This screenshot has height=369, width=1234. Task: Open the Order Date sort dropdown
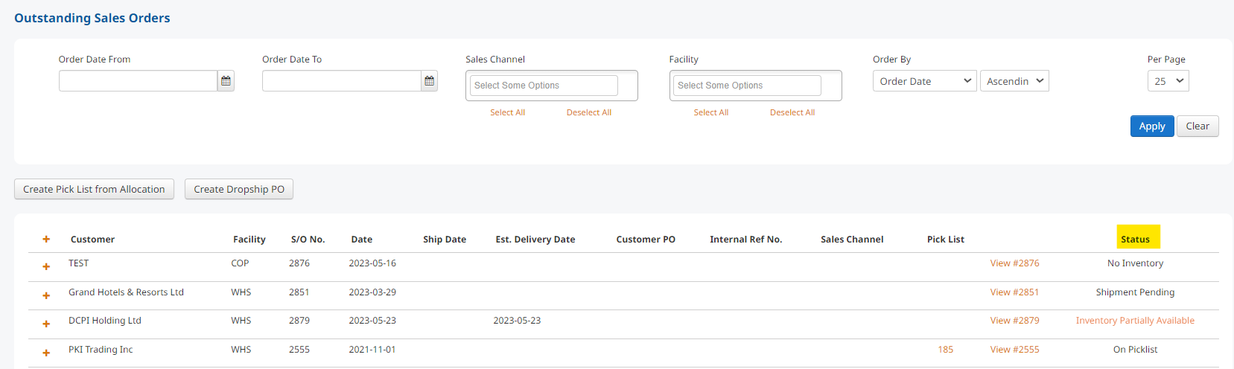tap(924, 81)
